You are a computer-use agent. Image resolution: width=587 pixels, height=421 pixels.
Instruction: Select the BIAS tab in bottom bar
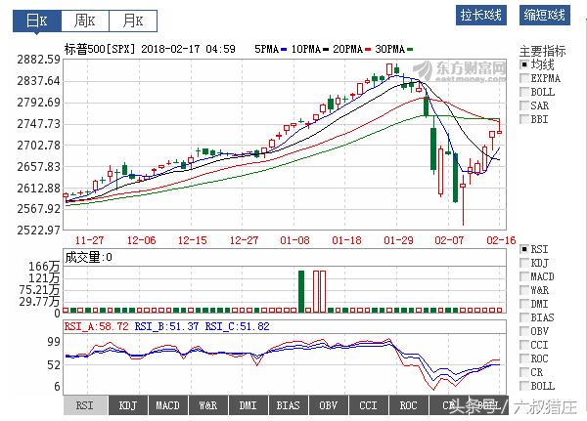point(288,404)
